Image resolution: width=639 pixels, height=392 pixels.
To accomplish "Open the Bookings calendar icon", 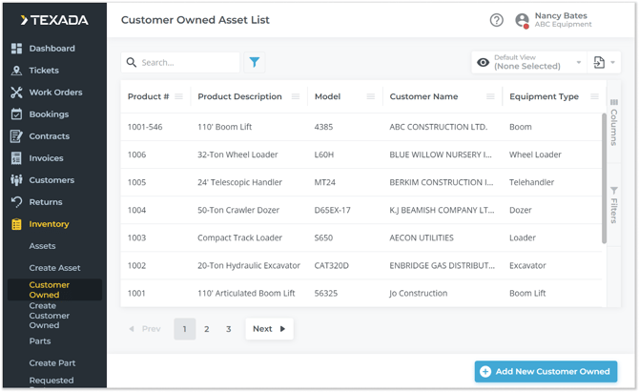I will pos(16,114).
